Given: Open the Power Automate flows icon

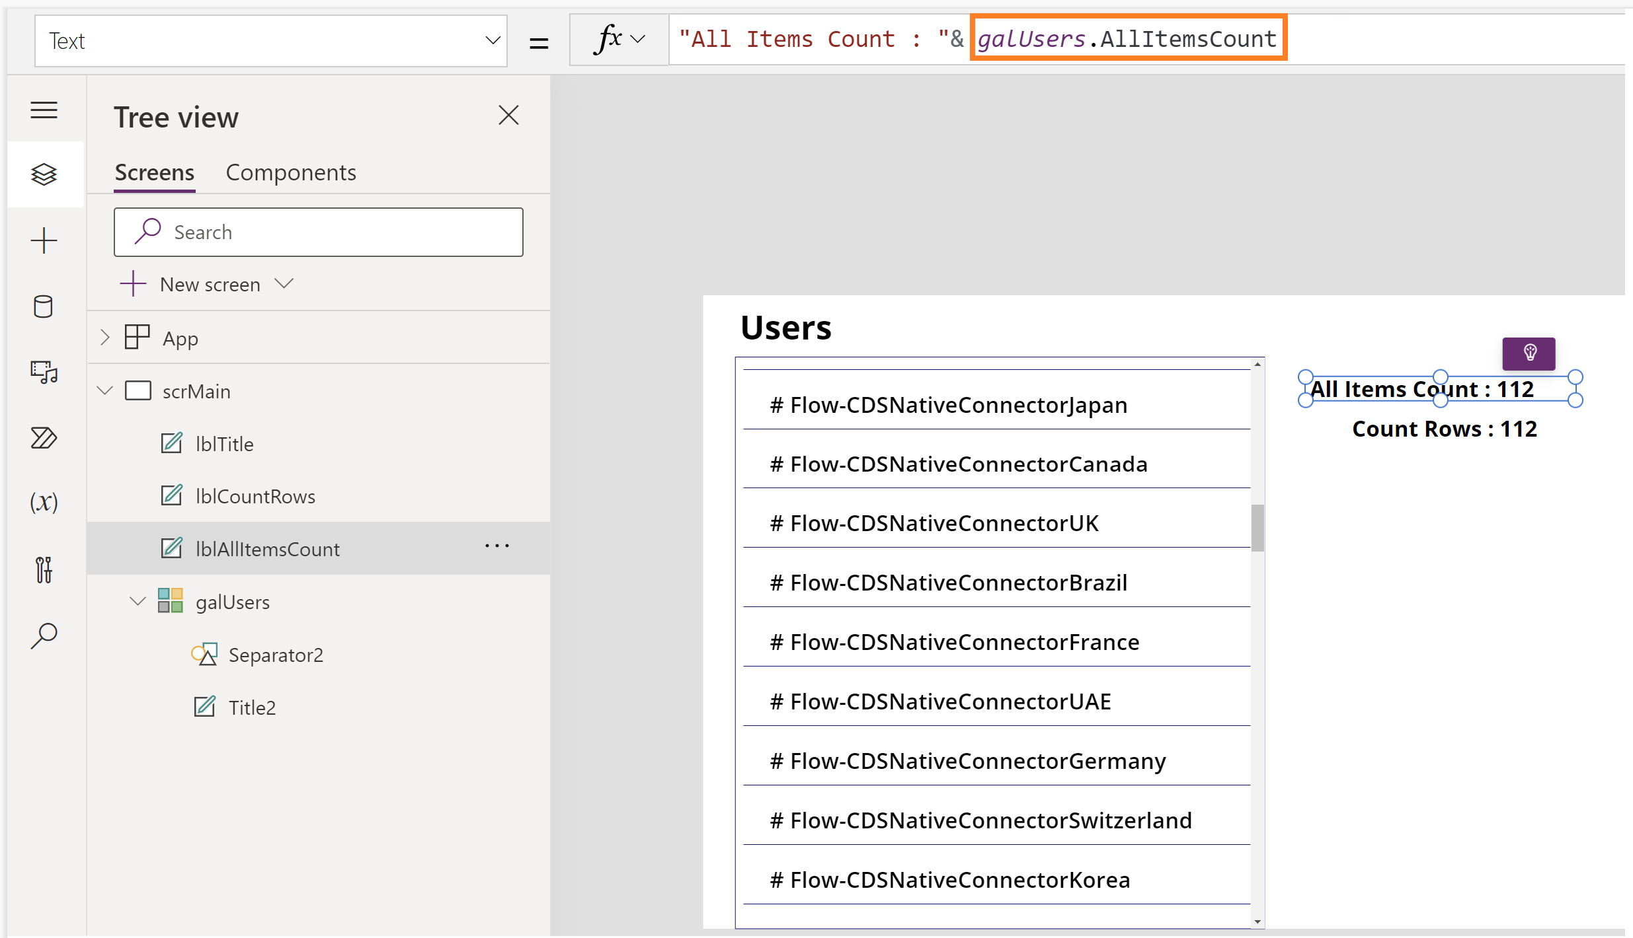Looking at the screenshot, I should tap(44, 437).
